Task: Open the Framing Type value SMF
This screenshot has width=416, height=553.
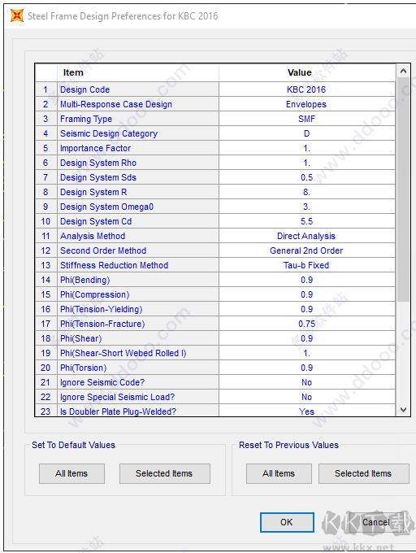Action: point(306,119)
